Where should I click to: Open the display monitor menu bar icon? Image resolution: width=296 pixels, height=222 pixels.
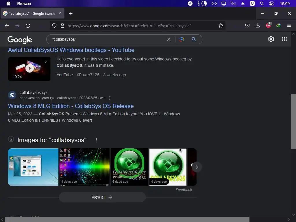[x=224, y=3]
